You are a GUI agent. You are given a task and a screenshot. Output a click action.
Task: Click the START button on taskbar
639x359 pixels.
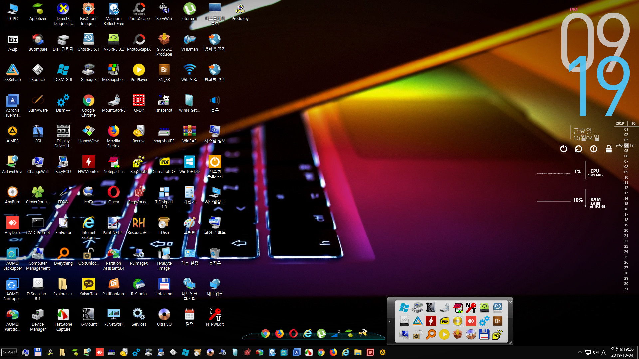click(x=9, y=352)
